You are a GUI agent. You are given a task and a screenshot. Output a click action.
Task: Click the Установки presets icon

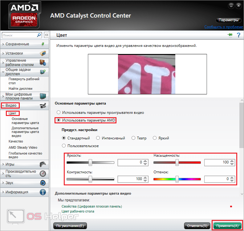pyautogui.click(x=43, y=53)
